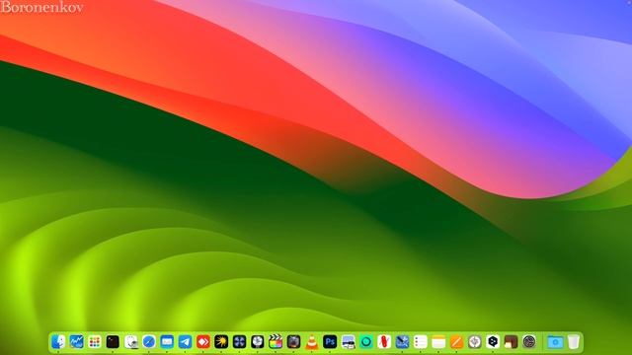Screen dimensions: 632x355
Task: Open dark icon with blue four-petal shape
Action: [239, 342]
